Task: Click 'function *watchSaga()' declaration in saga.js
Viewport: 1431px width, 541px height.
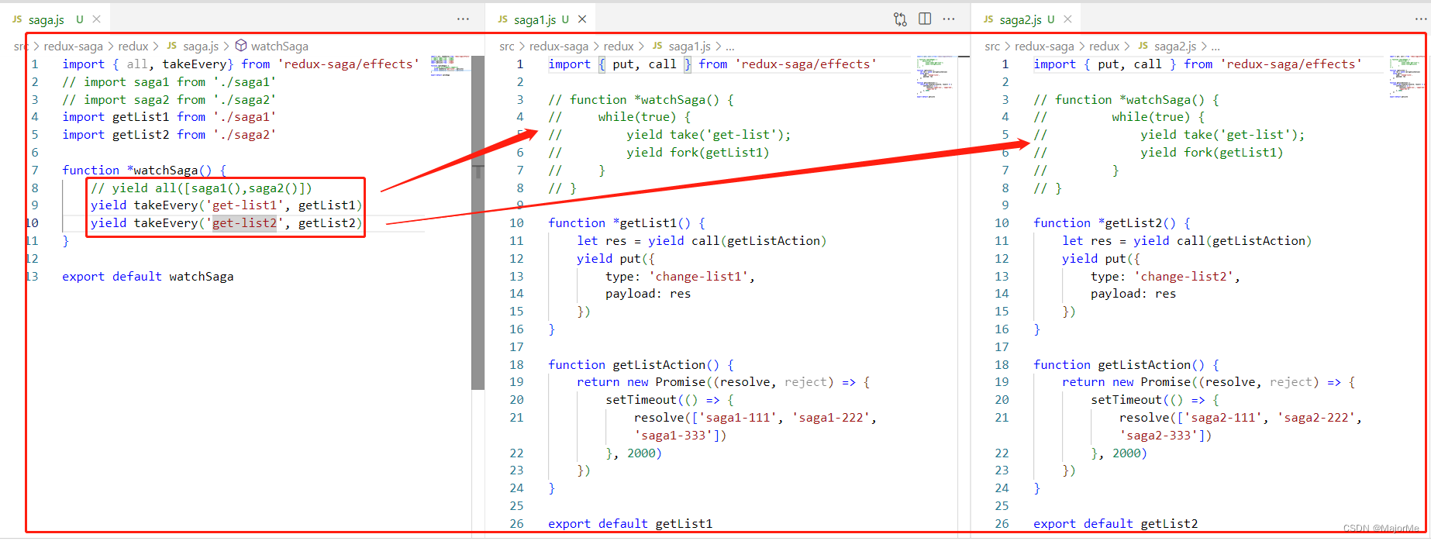Action: (x=144, y=170)
